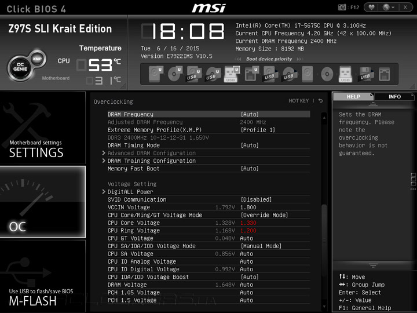Image resolution: width=417 pixels, height=313 pixels.
Task: Click the Adjusted DRAM Frequency 2400 MHz row
Action: coord(209,122)
